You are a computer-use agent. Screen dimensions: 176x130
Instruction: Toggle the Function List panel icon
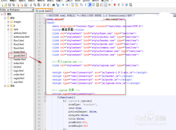[x=101, y=5]
